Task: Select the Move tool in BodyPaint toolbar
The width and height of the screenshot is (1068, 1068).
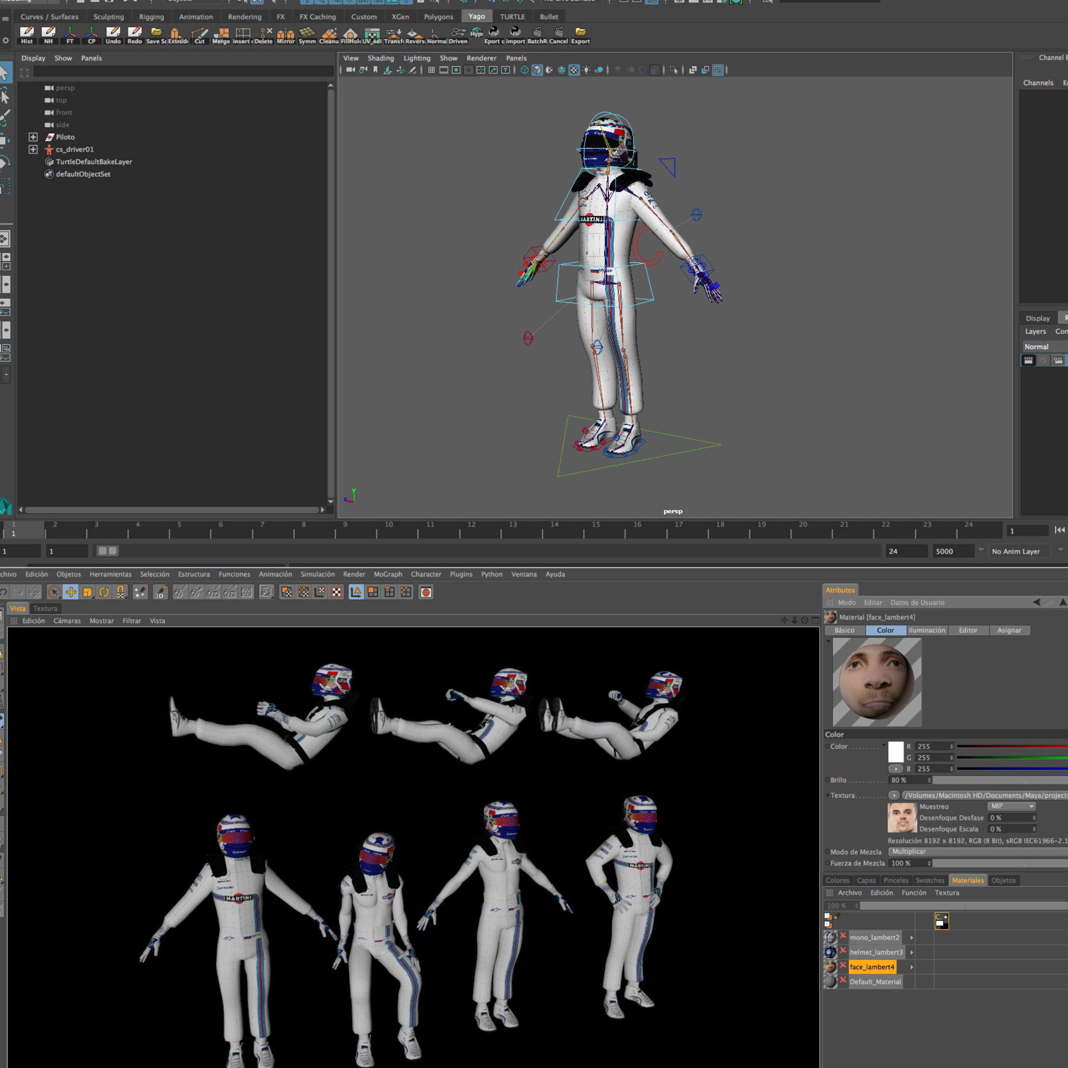Action: 71,592
